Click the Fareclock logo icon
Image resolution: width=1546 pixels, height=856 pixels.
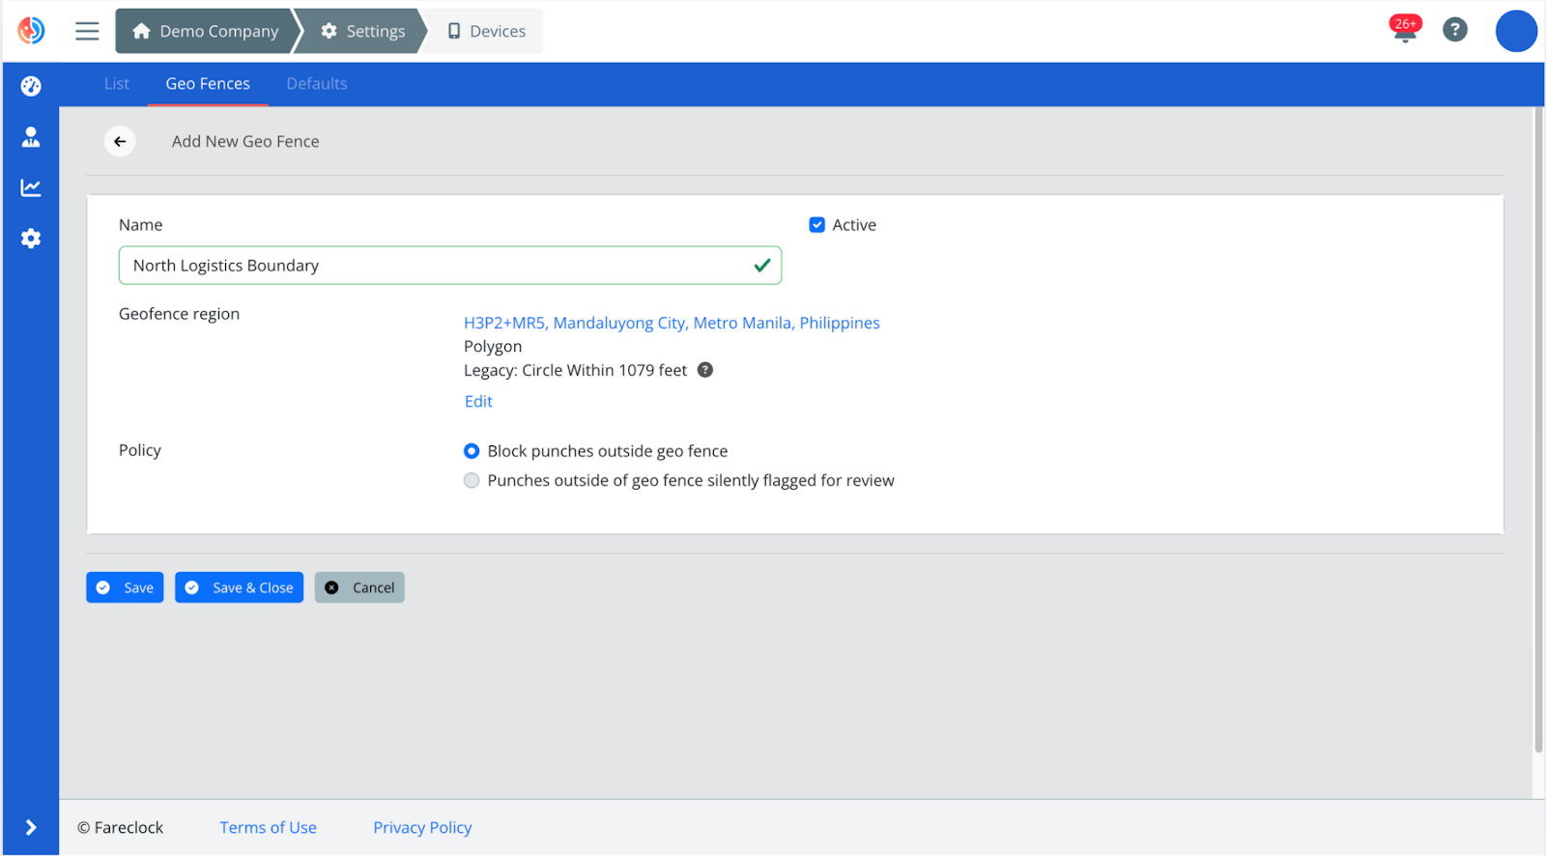tap(31, 31)
